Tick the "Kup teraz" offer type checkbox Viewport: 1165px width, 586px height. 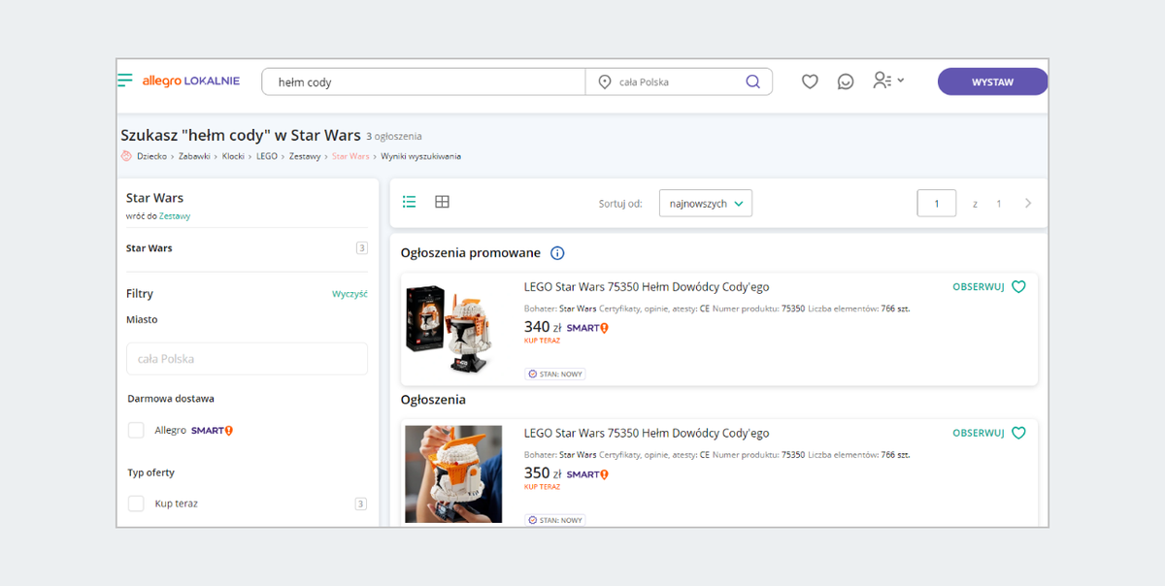tap(136, 504)
